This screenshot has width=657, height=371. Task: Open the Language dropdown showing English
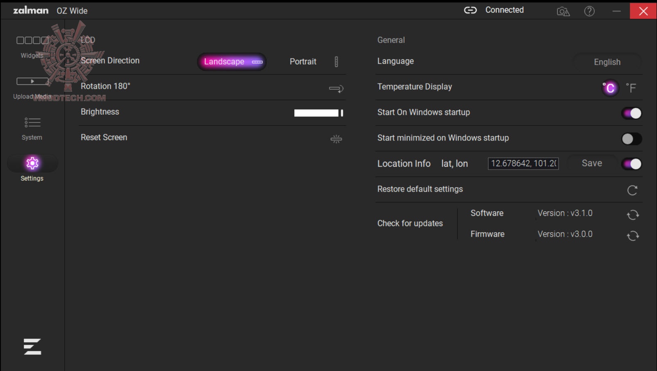click(x=607, y=62)
